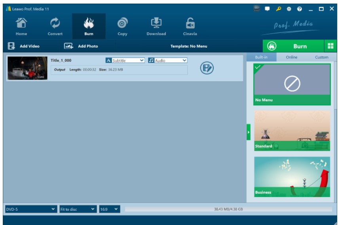This screenshot has height=225, width=338.
Task: Select the Standard menu template
Action: coord(292,131)
